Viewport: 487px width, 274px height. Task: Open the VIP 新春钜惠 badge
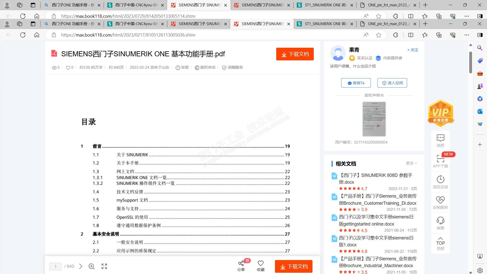441,113
